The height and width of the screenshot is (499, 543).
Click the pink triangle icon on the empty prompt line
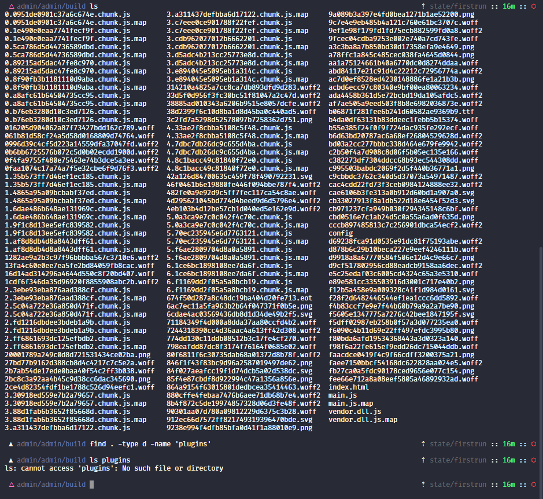(12, 485)
